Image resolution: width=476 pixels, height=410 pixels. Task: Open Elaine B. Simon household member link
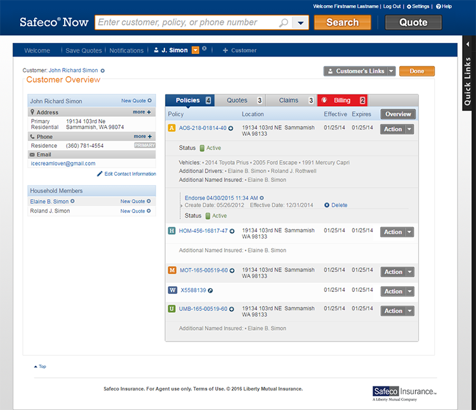point(49,202)
